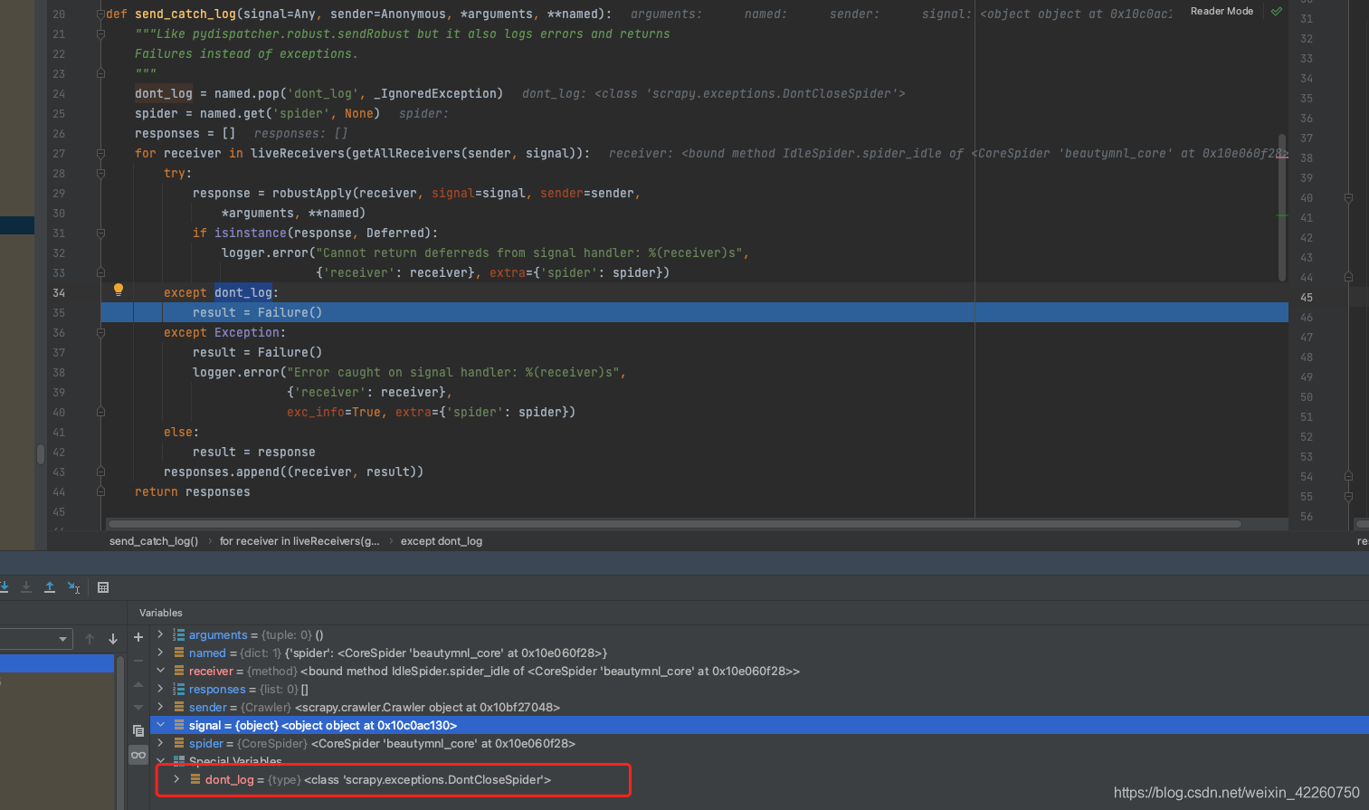Viewport: 1369px width, 810px height.
Task: Fold the except Exception block at line 36
Action: tap(100, 333)
